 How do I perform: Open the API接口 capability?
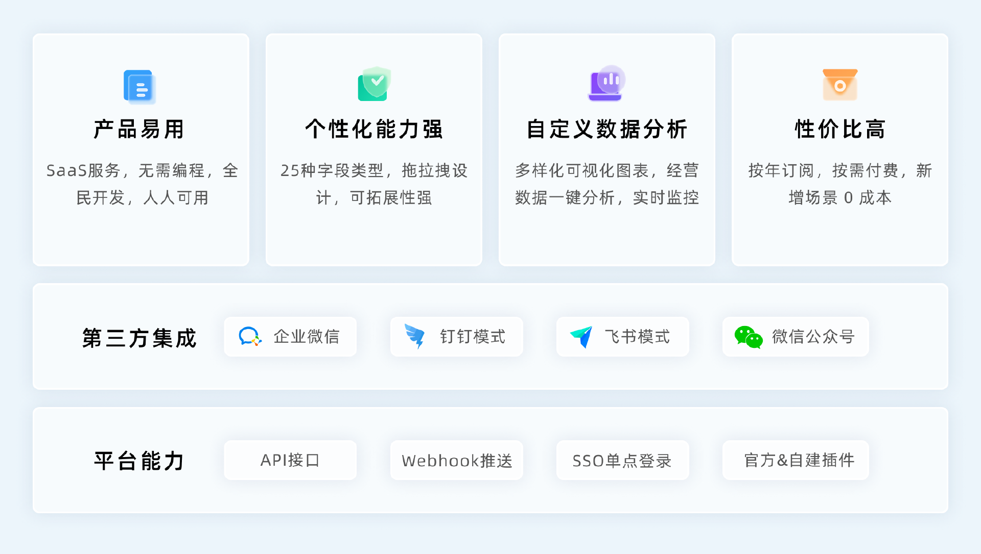tap(290, 460)
